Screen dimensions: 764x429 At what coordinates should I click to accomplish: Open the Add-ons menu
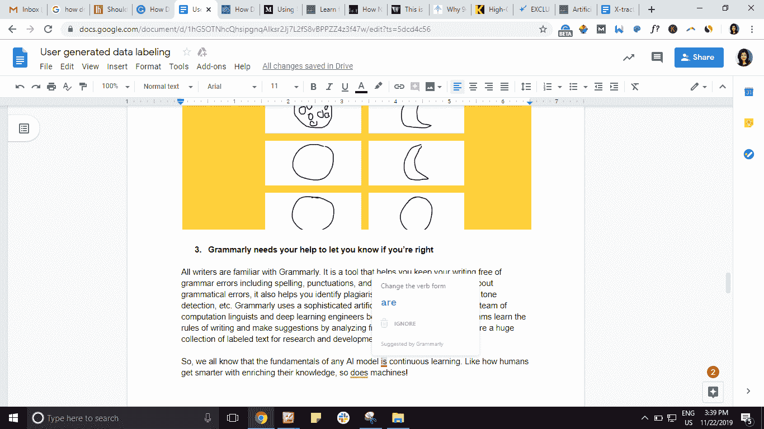[x=211, y=66]
